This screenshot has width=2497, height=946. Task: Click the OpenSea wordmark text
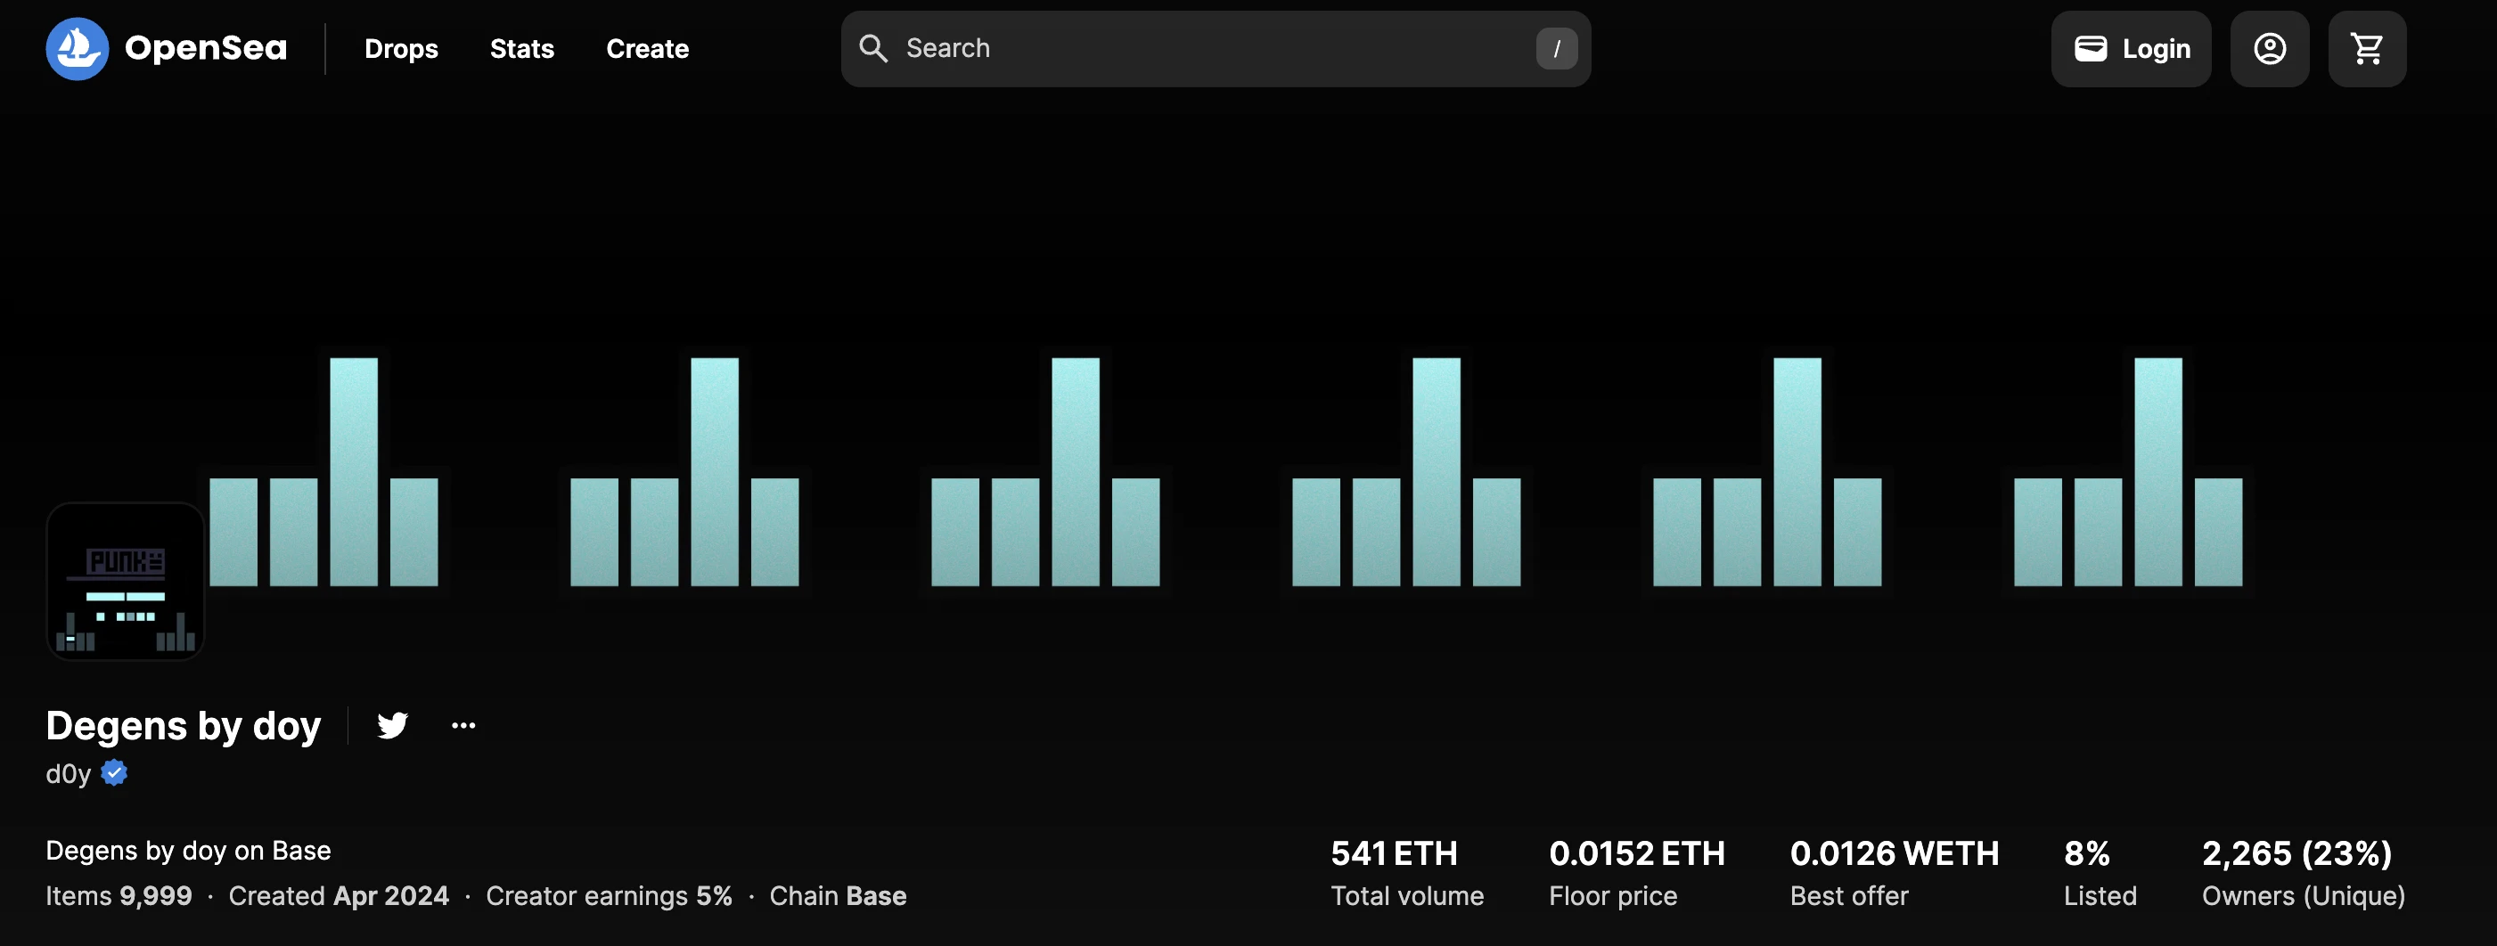coord(206,48)
